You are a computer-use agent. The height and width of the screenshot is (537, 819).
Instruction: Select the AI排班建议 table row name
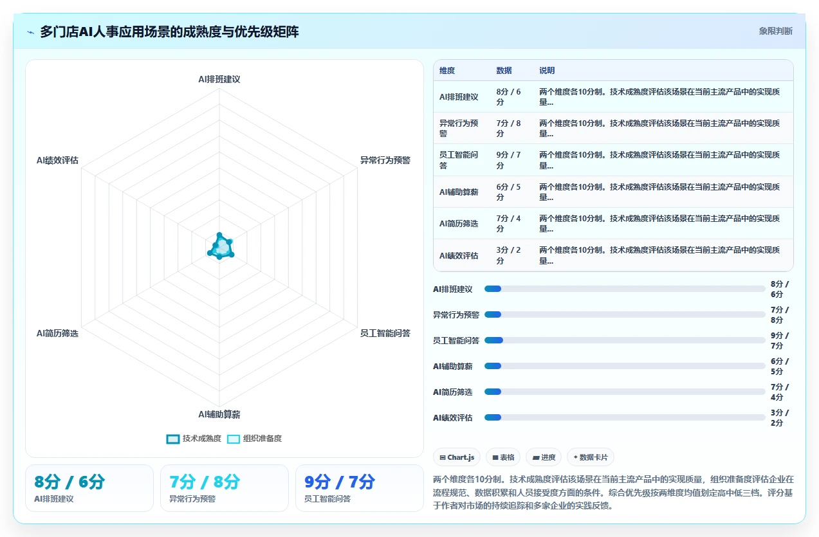[x=459, y=97]
